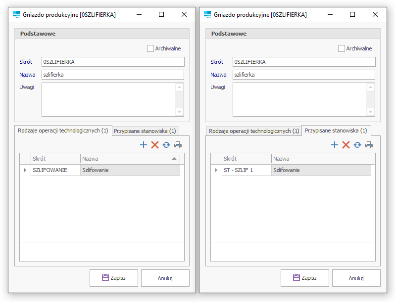The height and width of the screenshot is (302, 395).
Task: Print station list using right window printer icon
Action: click(x=368, y=145)
